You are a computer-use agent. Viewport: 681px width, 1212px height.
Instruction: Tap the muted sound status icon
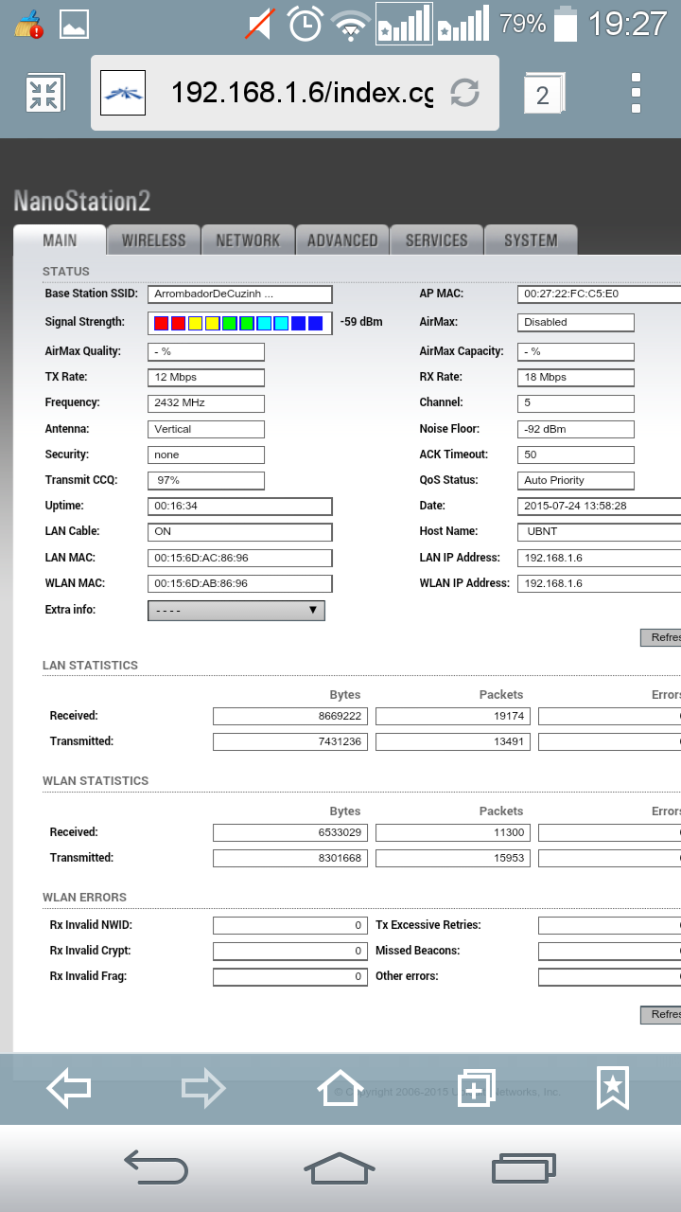tap(260, 23)
